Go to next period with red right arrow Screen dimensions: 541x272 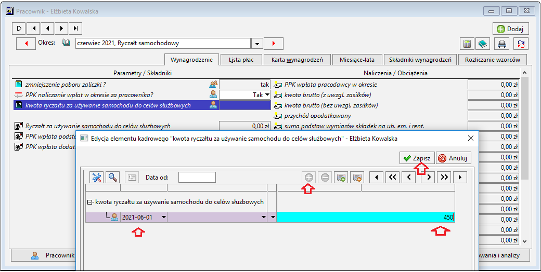[274, 44]
